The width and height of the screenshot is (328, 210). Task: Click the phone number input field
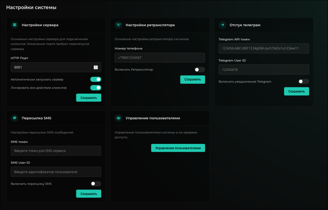(x=160, y=58)
